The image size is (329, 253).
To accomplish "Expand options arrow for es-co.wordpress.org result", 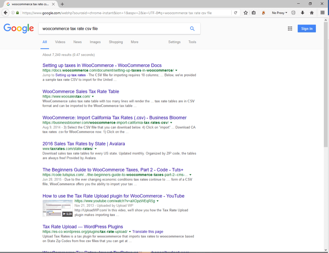I will (x=130, y=231).
